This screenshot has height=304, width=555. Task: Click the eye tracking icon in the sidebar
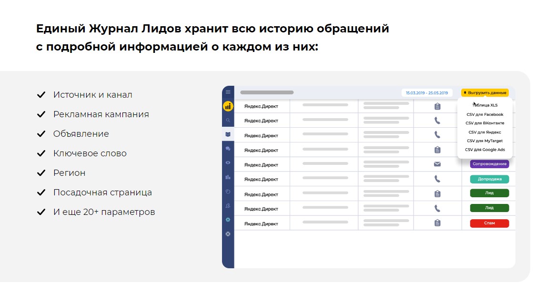tap(228, 162)
